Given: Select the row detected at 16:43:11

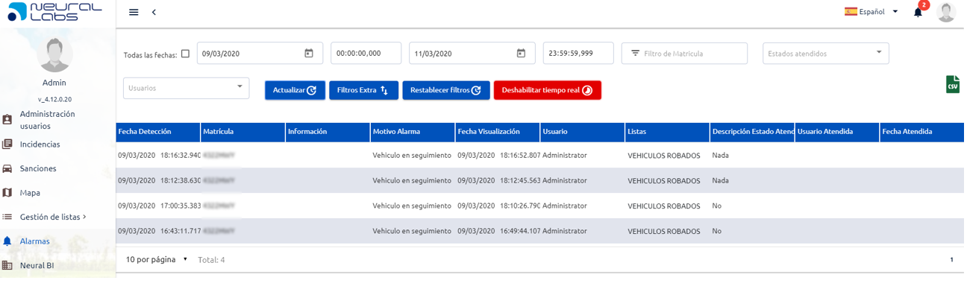Looking at the screenshot, I should tap(540, 231).
